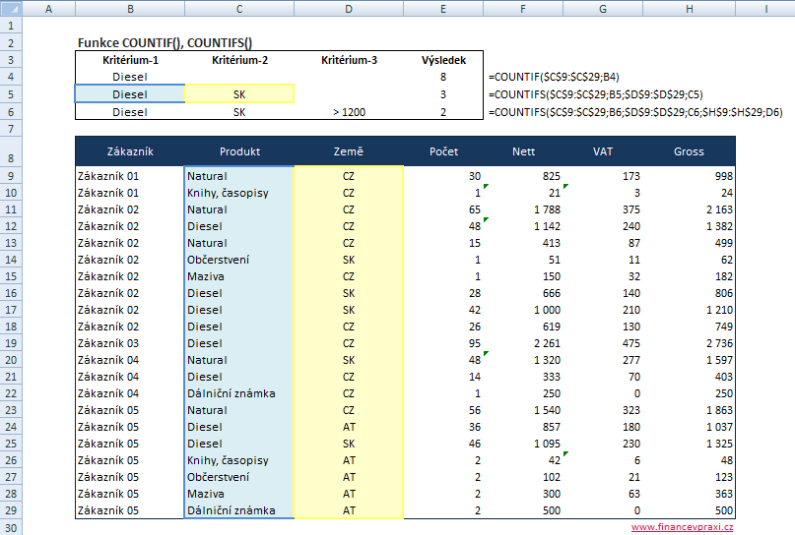Select the 'Zákazník' table header
795x535 pixels.
point(130,151)
